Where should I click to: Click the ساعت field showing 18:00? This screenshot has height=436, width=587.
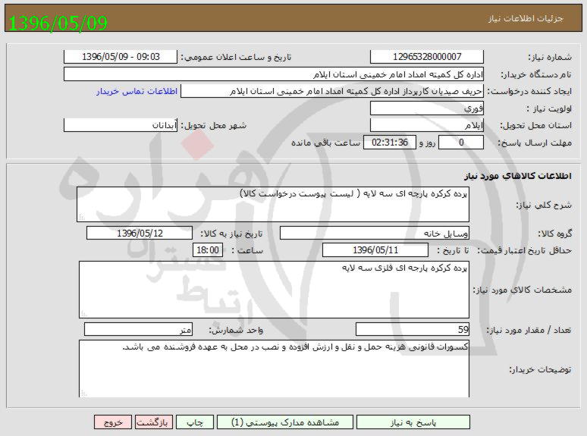point(209,250)
